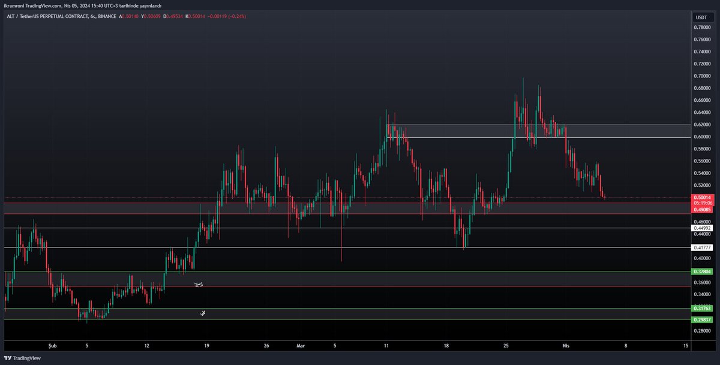720x365 pixels.
Task: Click the 0.78000 price axis tick
Action: point(701,27)
